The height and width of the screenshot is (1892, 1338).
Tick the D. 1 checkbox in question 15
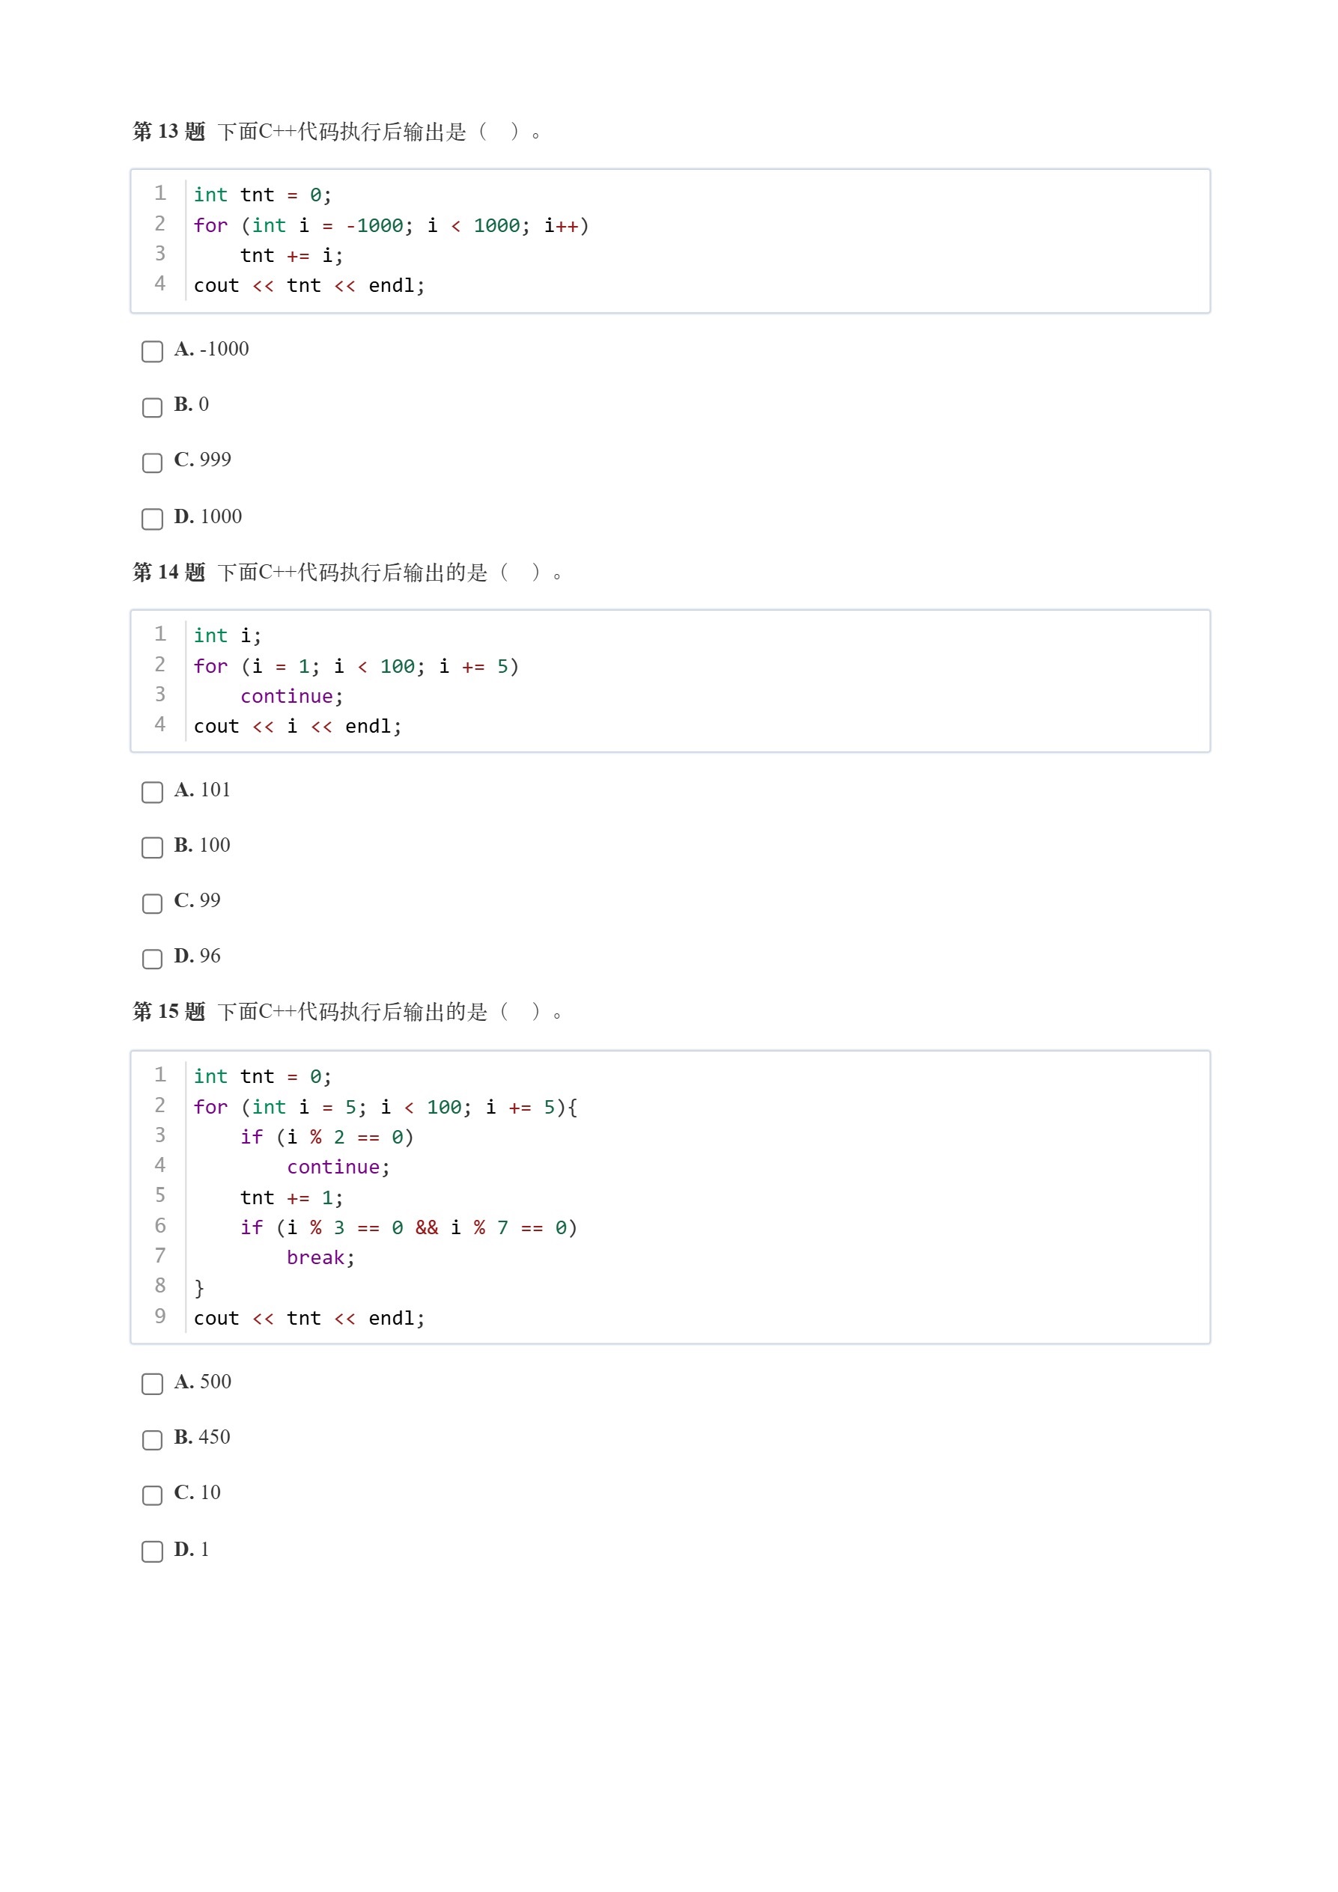(153, 1551)
